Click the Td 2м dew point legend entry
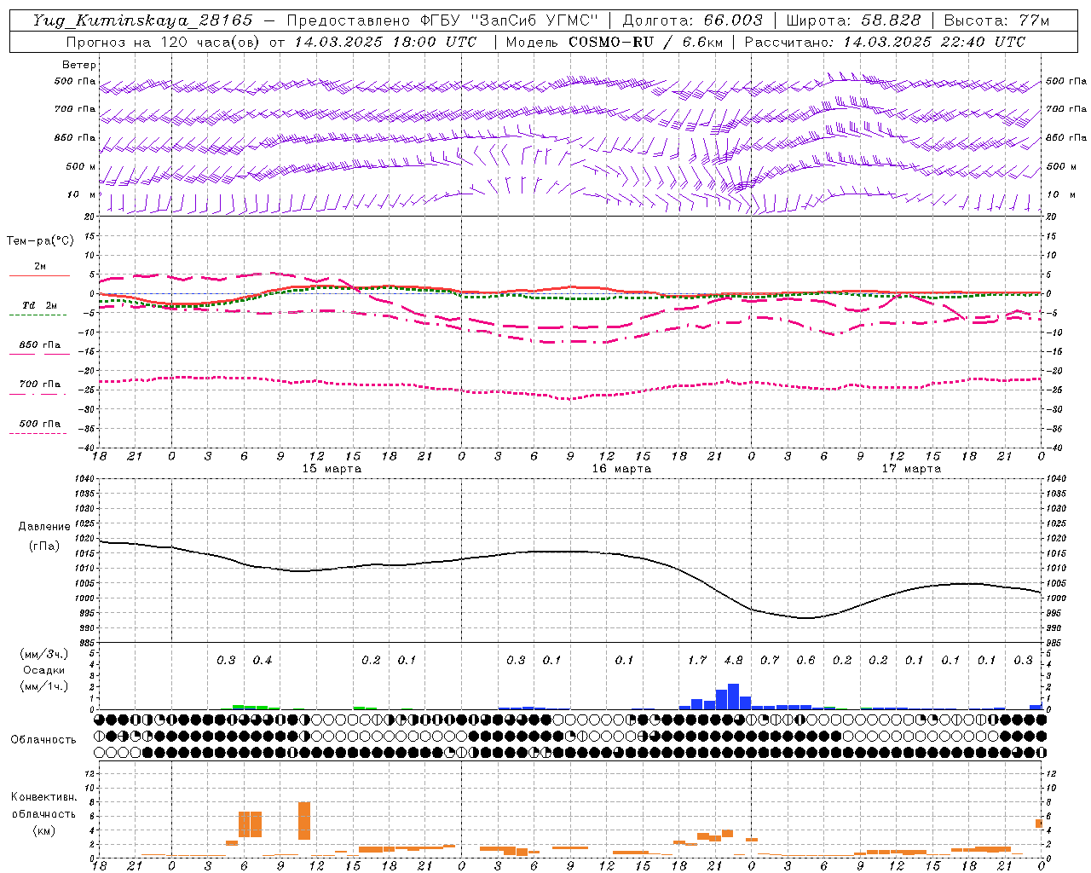This screenshot has width=1091, height=873. point(40,305)
